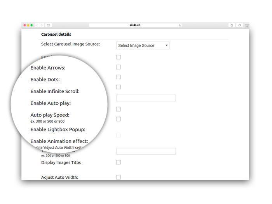The width and height of the screenshot is (272, 204).
Task: Click the magnified Enable Arrows label
Action: click(48, 68)
